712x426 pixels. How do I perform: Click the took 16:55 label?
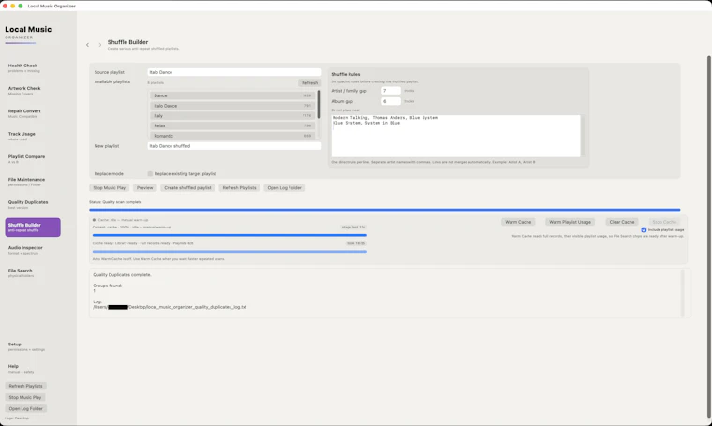(x=356, y=243)
